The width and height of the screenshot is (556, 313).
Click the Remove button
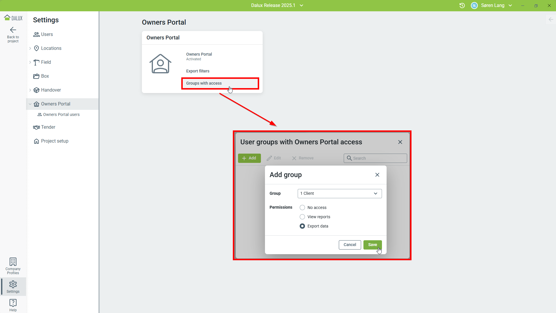click(x=303, y=158)
